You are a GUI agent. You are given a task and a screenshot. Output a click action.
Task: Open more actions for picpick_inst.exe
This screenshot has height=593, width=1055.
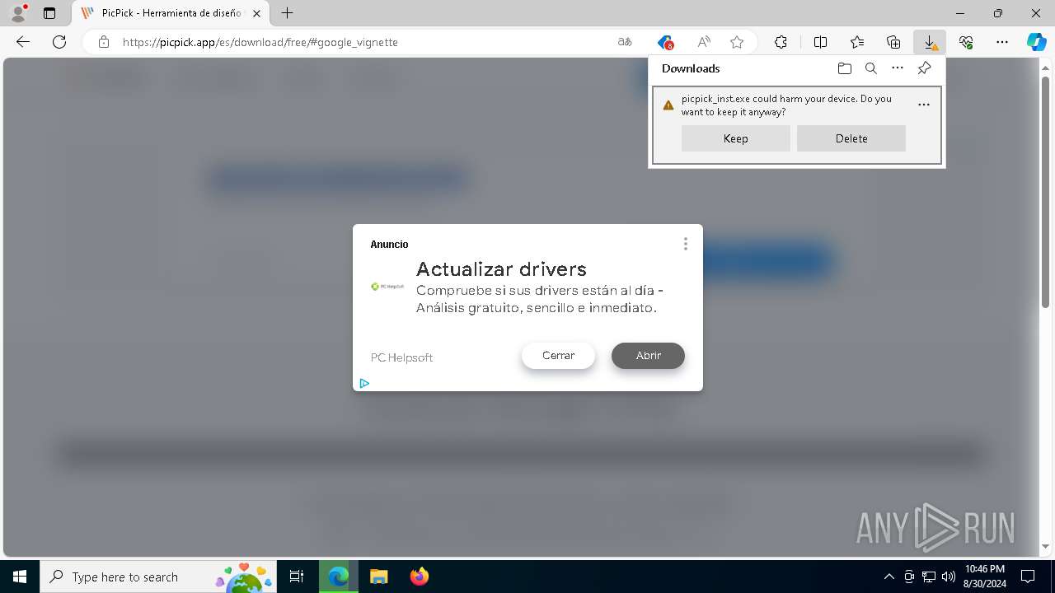click(924, 105)
